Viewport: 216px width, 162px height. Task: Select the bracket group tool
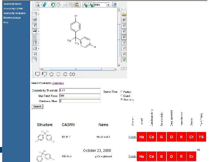pyautogui.click(x=34, y=43)
